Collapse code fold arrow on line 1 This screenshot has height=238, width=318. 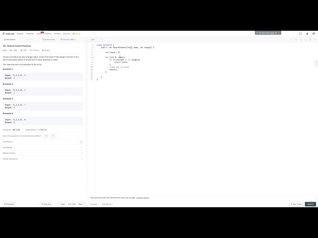pos(94,45)
